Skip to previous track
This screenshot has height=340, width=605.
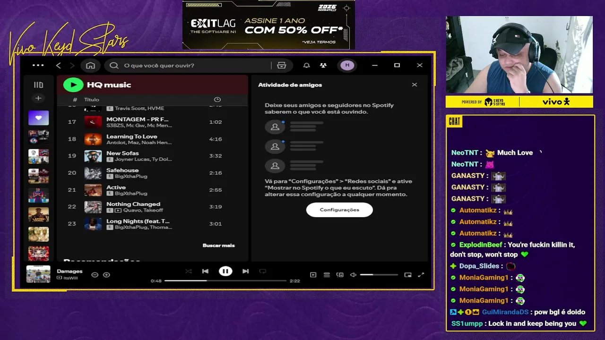click(x=205, y=271)
